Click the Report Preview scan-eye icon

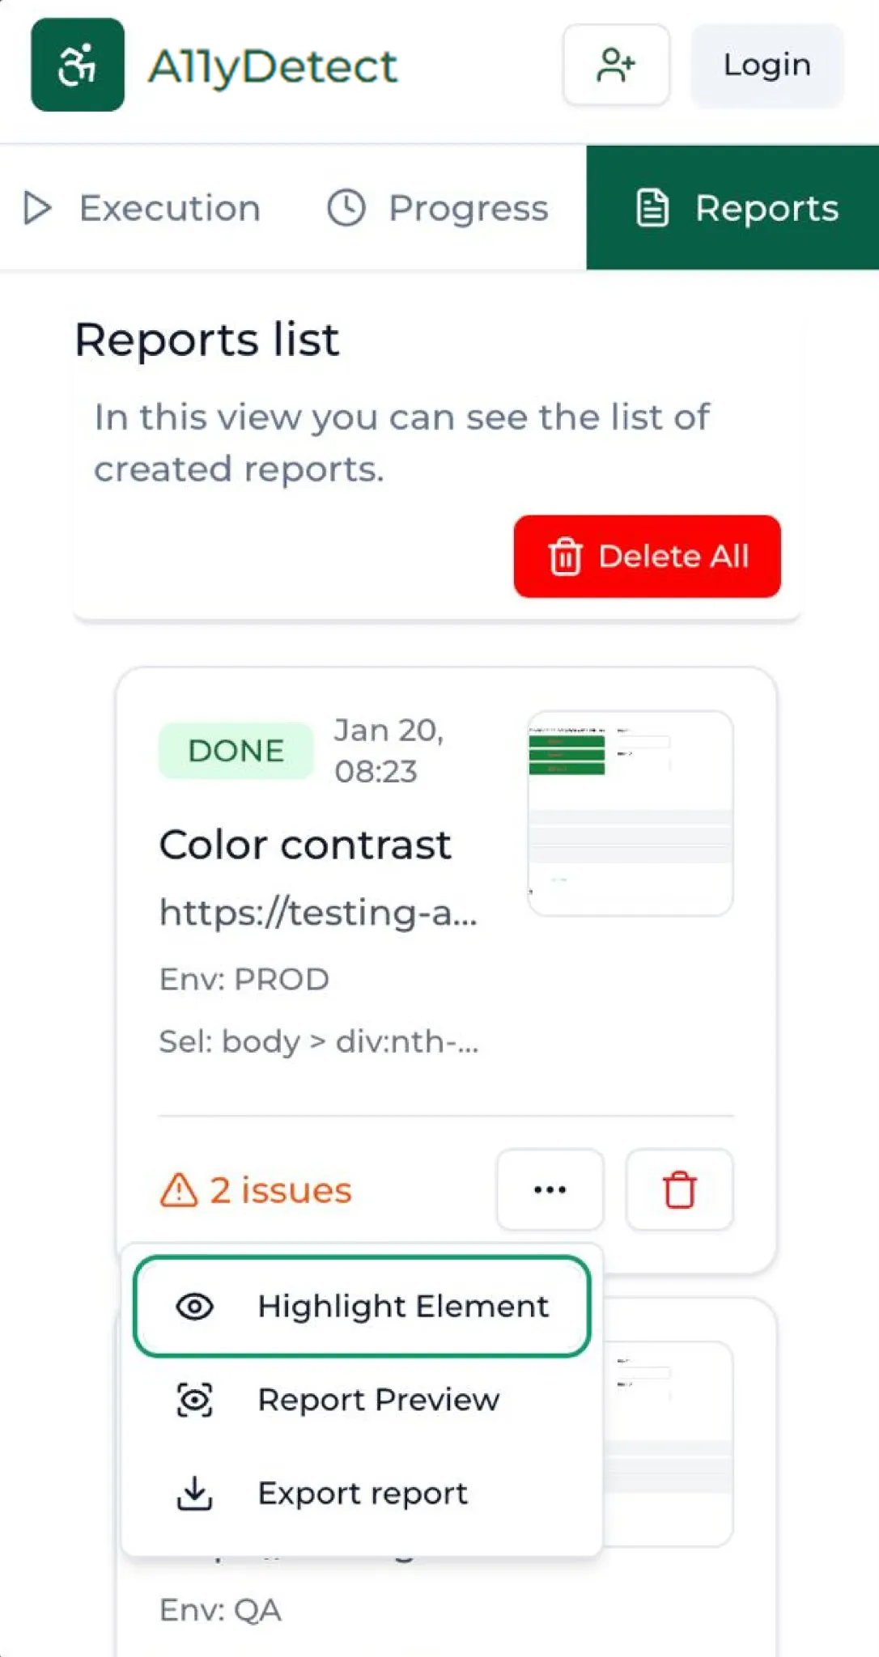(194, 1400)
